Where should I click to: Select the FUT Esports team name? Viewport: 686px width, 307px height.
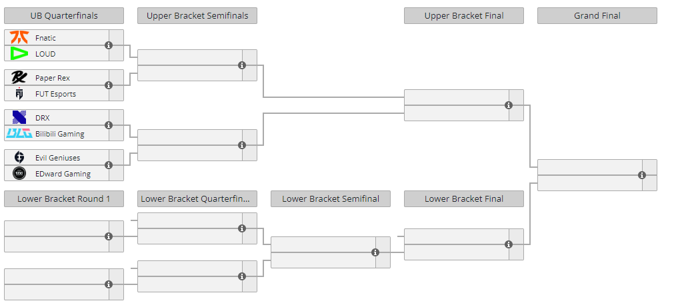point(55,94)
